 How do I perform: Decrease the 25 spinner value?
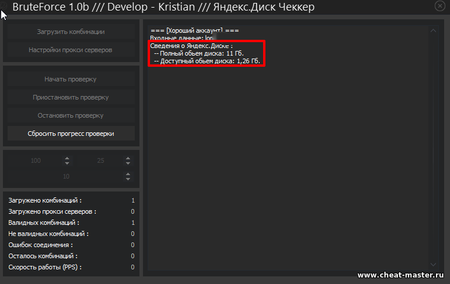pos(128,163)
